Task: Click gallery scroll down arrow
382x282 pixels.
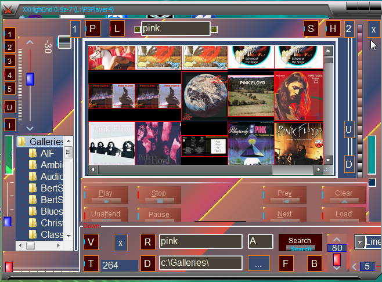Action: point(328,160)
